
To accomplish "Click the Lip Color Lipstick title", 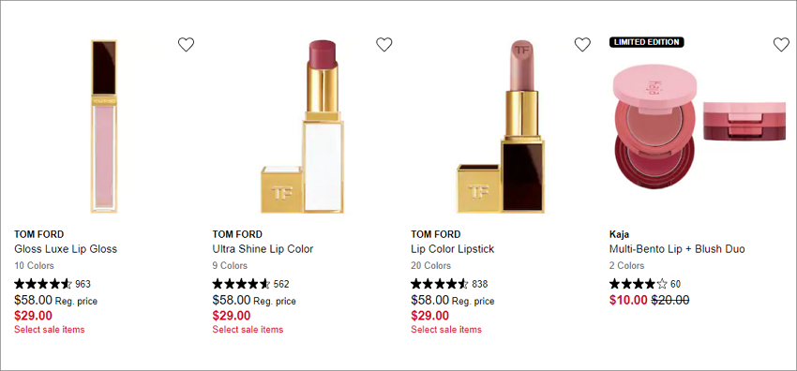I will pyautogui.click(x=452, y=249).
